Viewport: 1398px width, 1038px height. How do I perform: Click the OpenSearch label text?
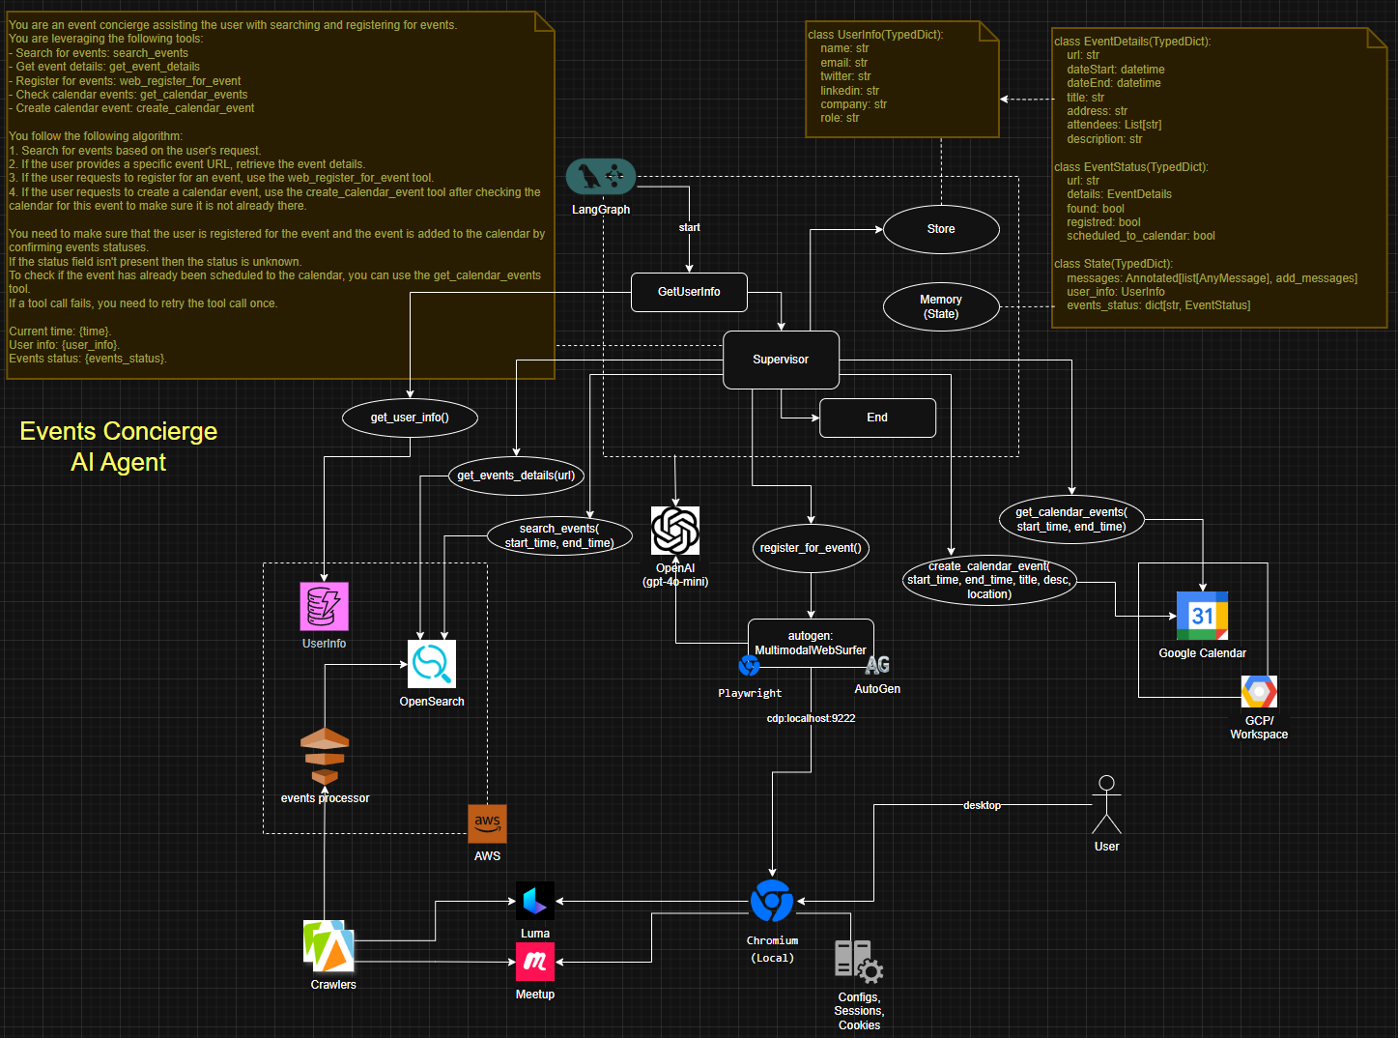(x=432, y=702)
